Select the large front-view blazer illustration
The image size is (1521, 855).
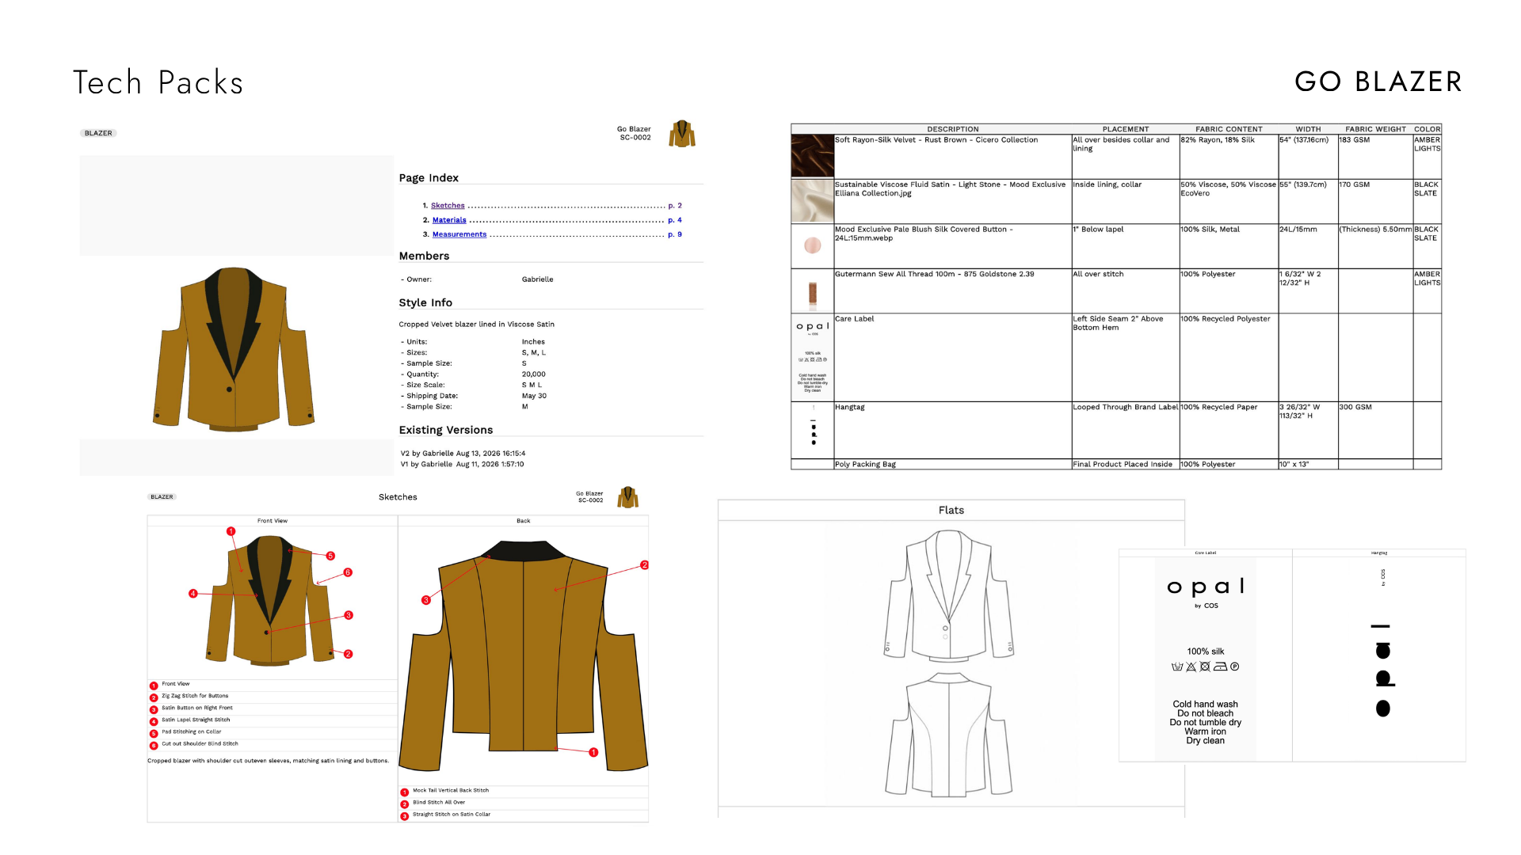[234, 349]
